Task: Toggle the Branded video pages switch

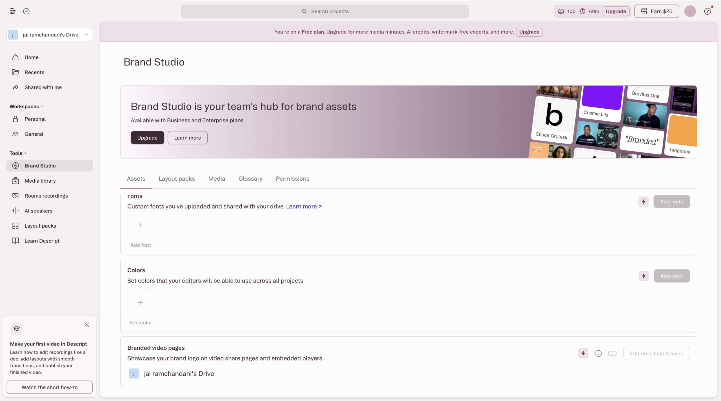Action: pyautogui.click(x=612, y=353)
